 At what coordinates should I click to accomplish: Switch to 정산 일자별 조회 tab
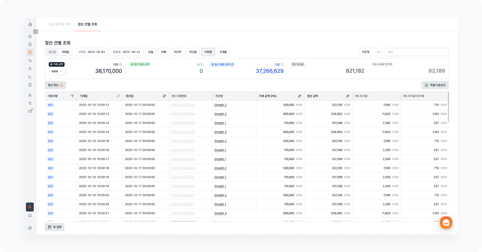click(x=59, y=24)
